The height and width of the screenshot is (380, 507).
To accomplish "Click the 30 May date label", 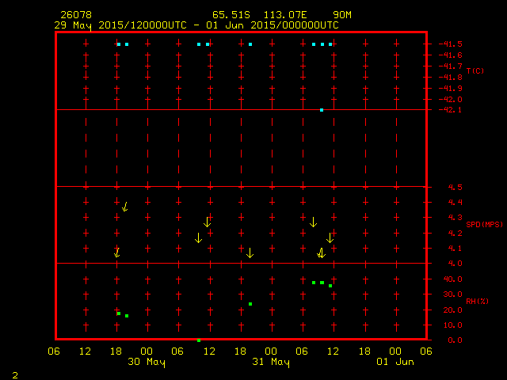I will (x=147, y=362).
